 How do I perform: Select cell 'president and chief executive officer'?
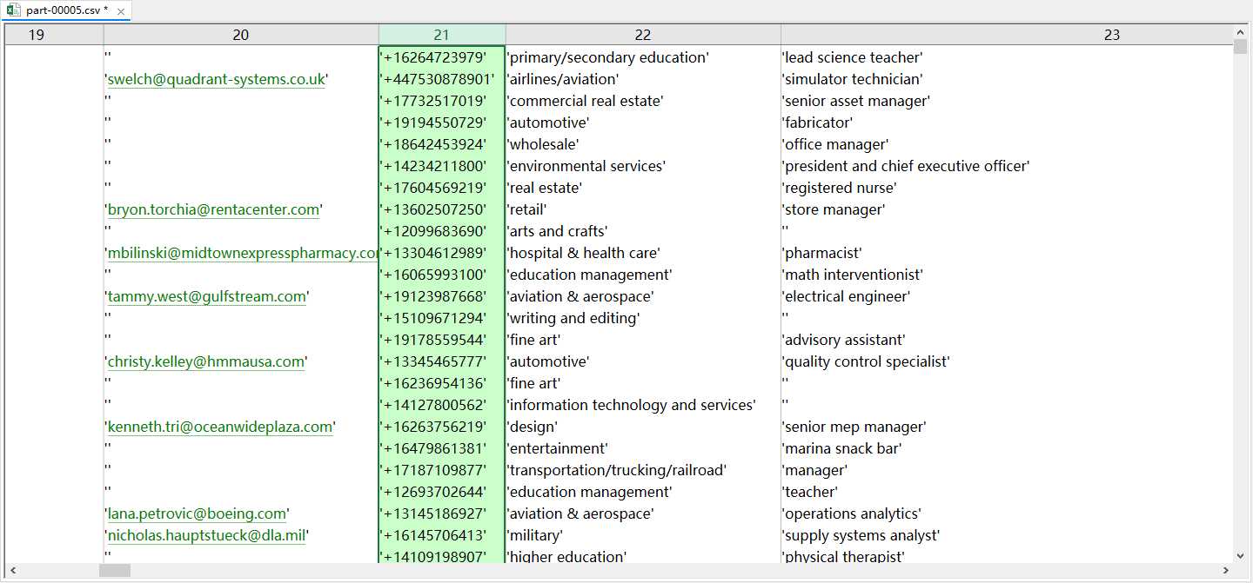click(x=1007, y=166)
